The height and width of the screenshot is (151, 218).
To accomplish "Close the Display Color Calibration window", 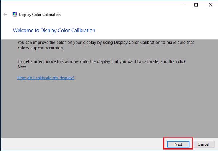I will [x=211, y=5].
